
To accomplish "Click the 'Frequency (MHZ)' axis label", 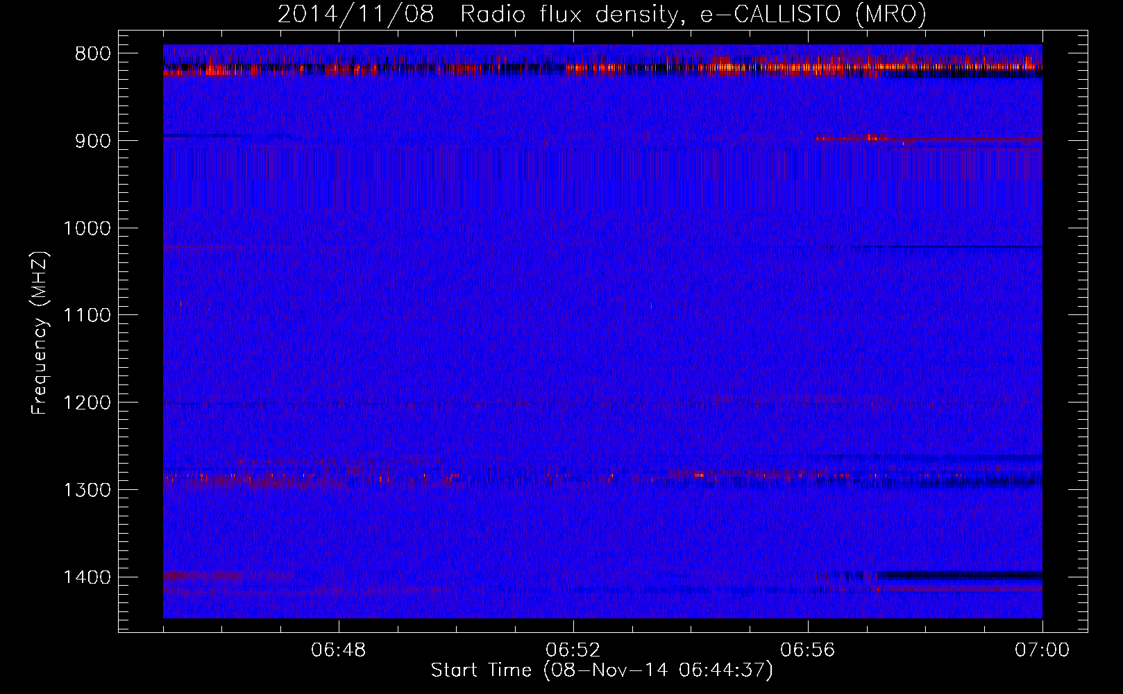I will point(40,333).
